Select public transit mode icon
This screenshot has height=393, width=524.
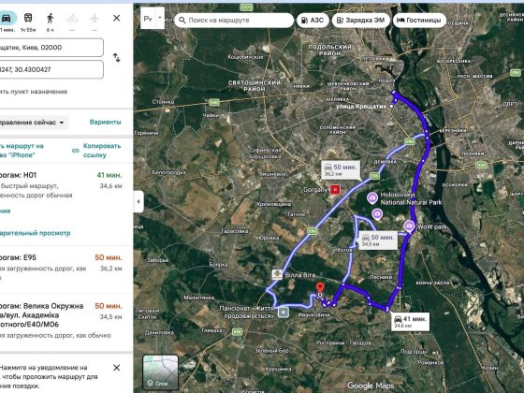(x=28, y=18)
